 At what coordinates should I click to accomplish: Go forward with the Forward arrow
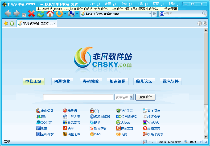[x=17, y=13]
